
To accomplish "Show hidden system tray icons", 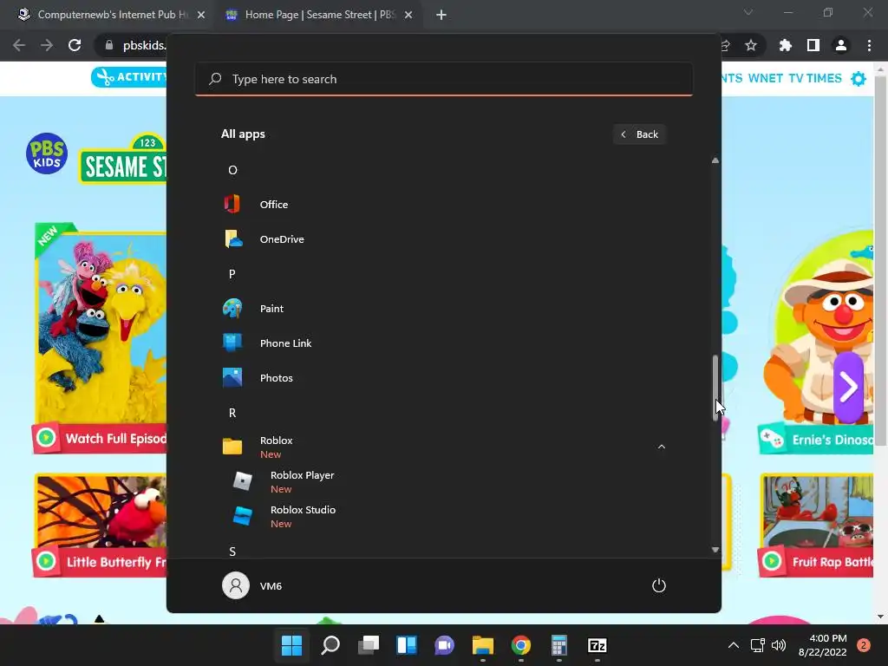I will 734,645.
